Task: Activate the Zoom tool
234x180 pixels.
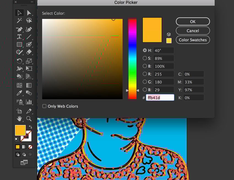Action: (29, 119)
